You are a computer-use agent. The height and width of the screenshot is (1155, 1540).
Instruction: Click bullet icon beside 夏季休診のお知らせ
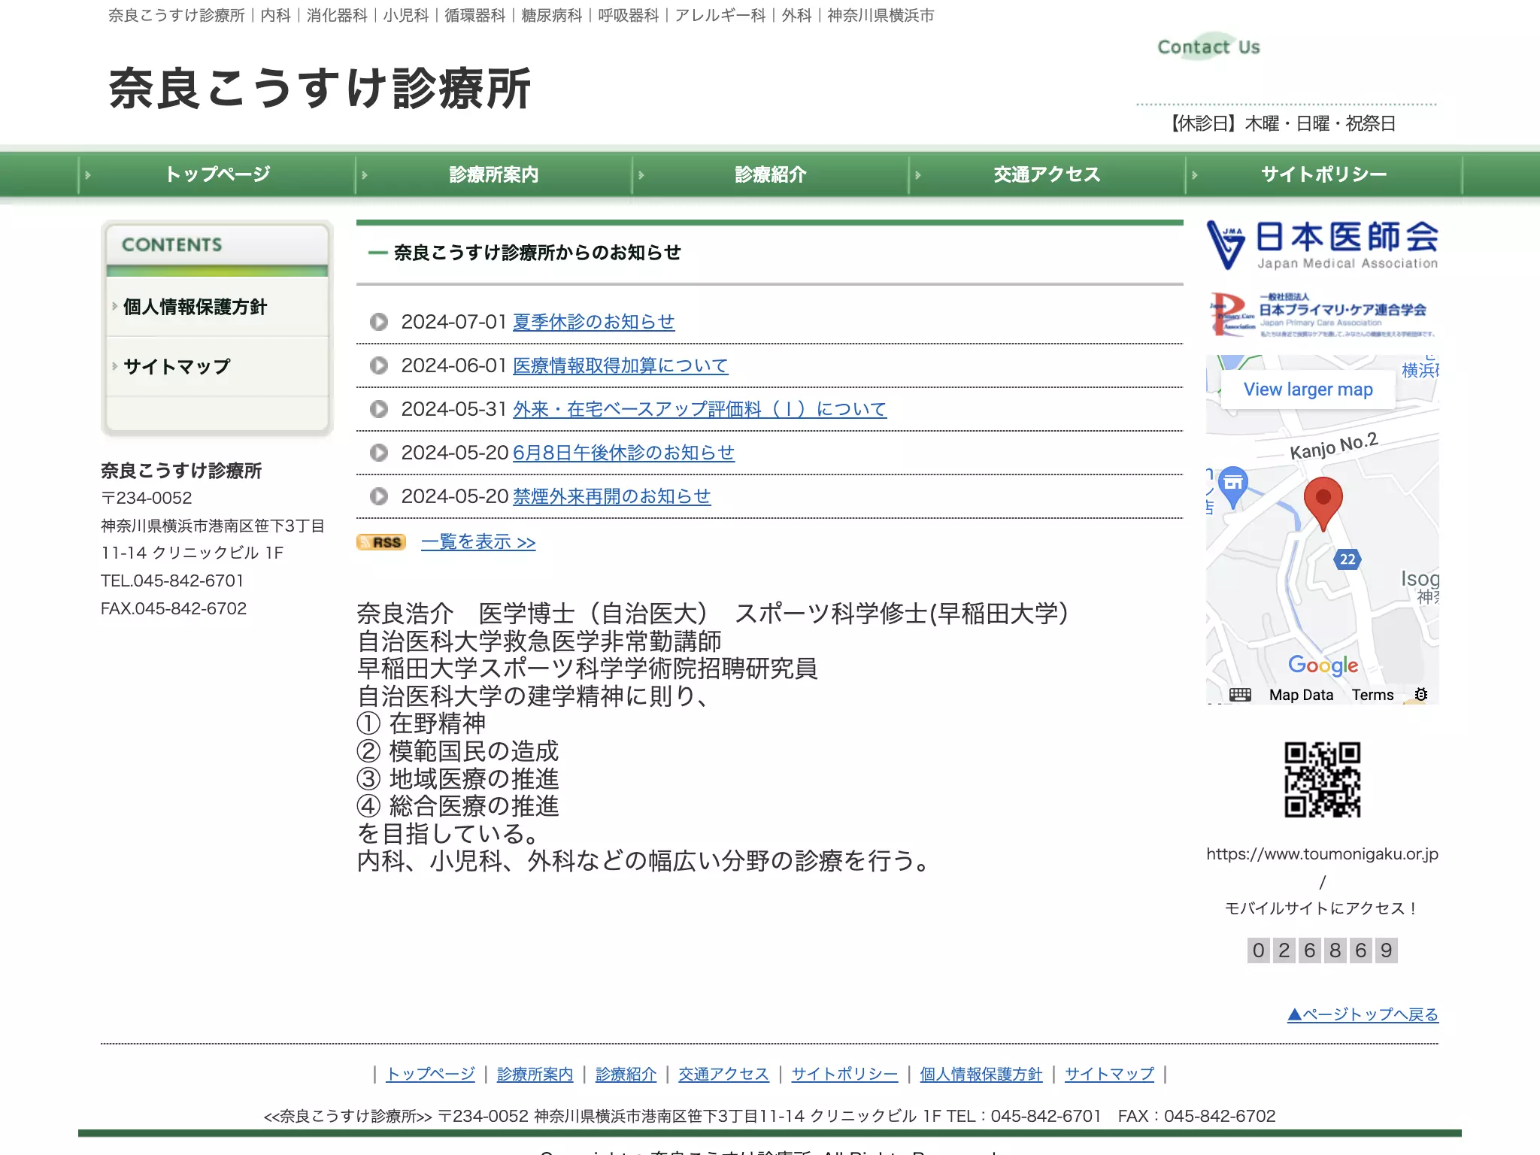(379, 322)
